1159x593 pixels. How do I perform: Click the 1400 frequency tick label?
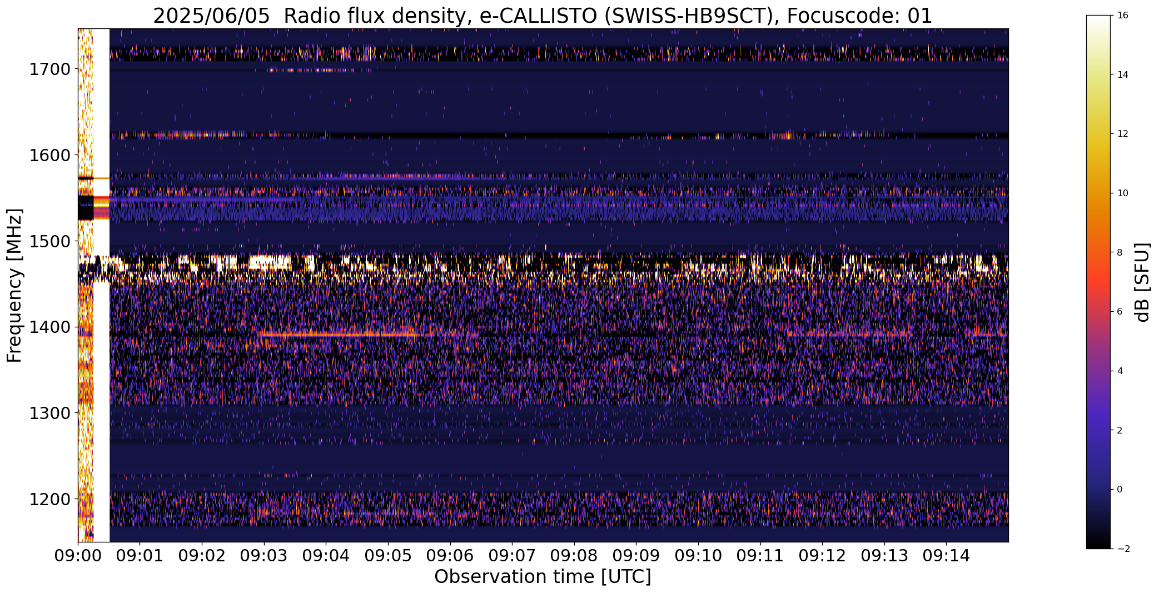point(49,327)
